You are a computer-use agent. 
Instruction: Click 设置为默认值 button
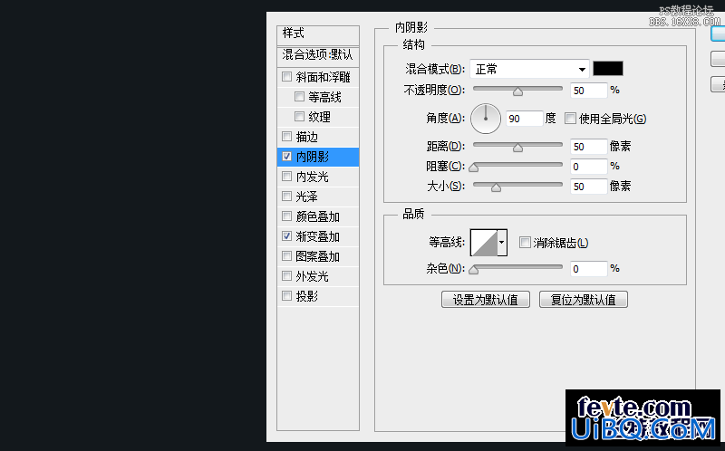click(x=486, y=300)
